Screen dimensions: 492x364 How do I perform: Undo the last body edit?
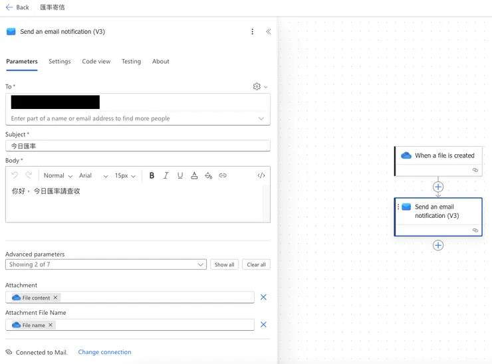click(x=15, y=175)
